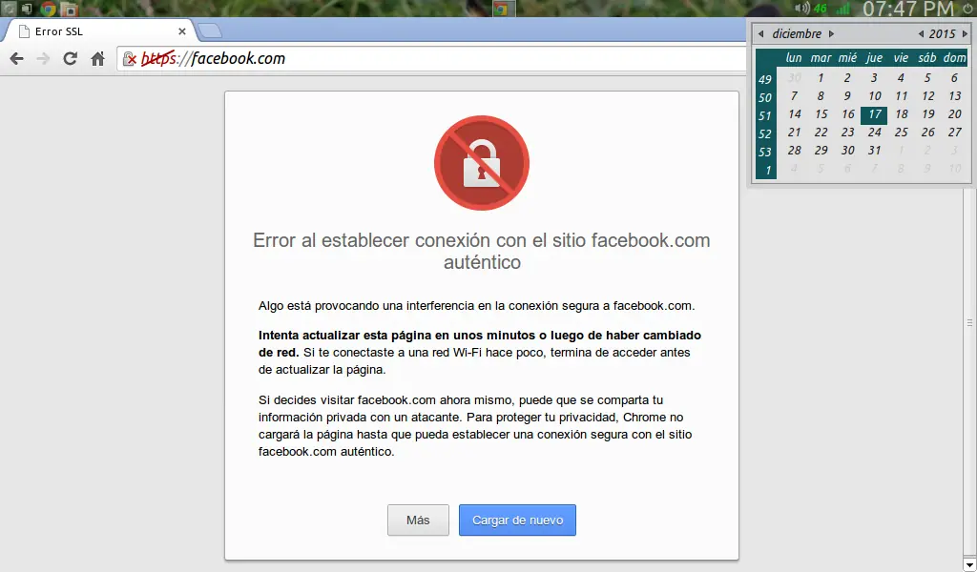Select day 7 in calendar

pos(794,96)
